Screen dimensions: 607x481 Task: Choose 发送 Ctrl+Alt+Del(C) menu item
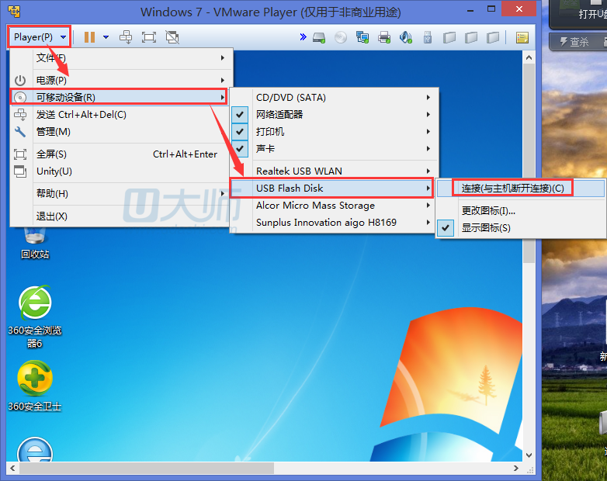coord(121,115)
